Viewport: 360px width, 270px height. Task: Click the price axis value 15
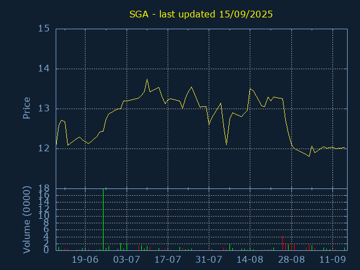tap(44, 29)
